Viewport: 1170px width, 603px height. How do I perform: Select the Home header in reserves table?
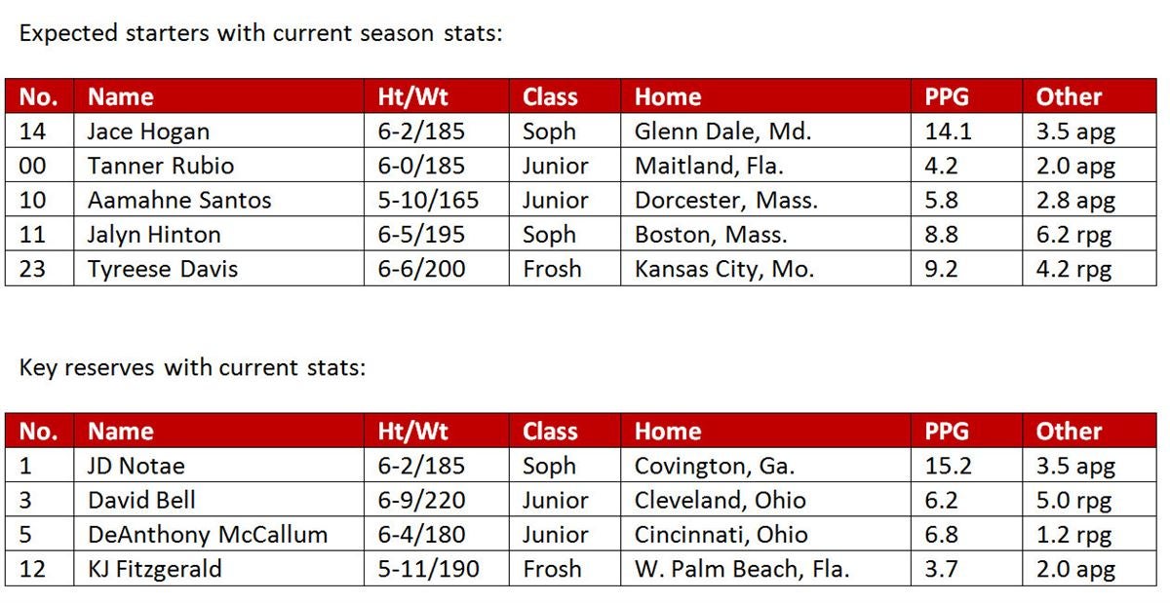(668, 432)
